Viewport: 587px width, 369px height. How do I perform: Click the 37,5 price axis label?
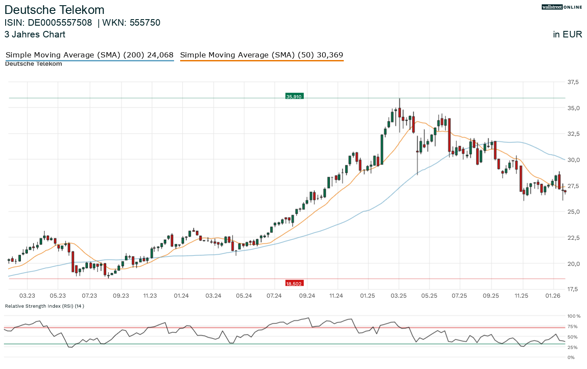[574, 82]
